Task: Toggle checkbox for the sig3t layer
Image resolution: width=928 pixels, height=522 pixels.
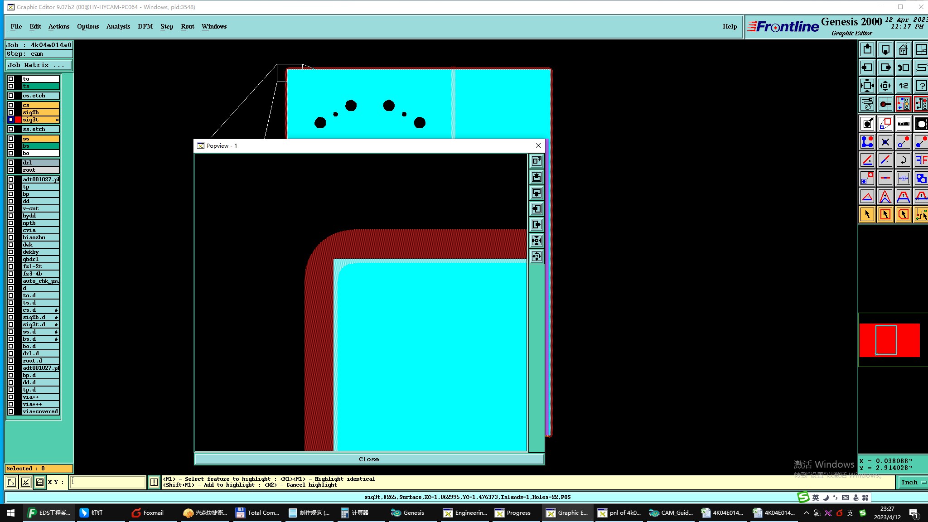Action: (x=11, y=120)
